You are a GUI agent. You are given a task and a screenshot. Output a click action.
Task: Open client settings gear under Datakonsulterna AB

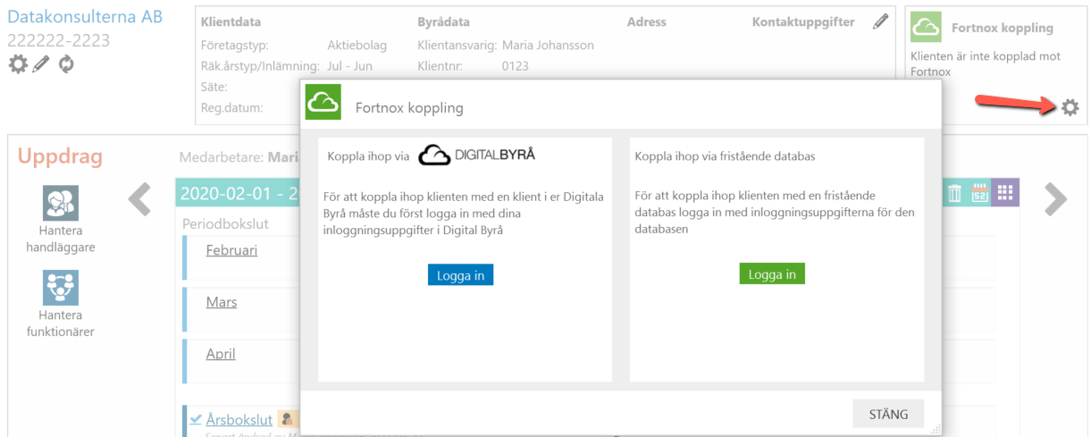coord(17,64)
